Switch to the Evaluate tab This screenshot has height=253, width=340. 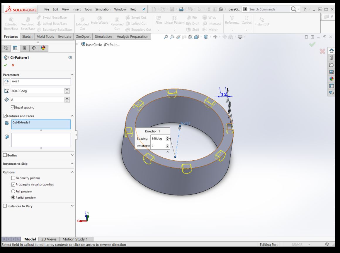[64, 37]
